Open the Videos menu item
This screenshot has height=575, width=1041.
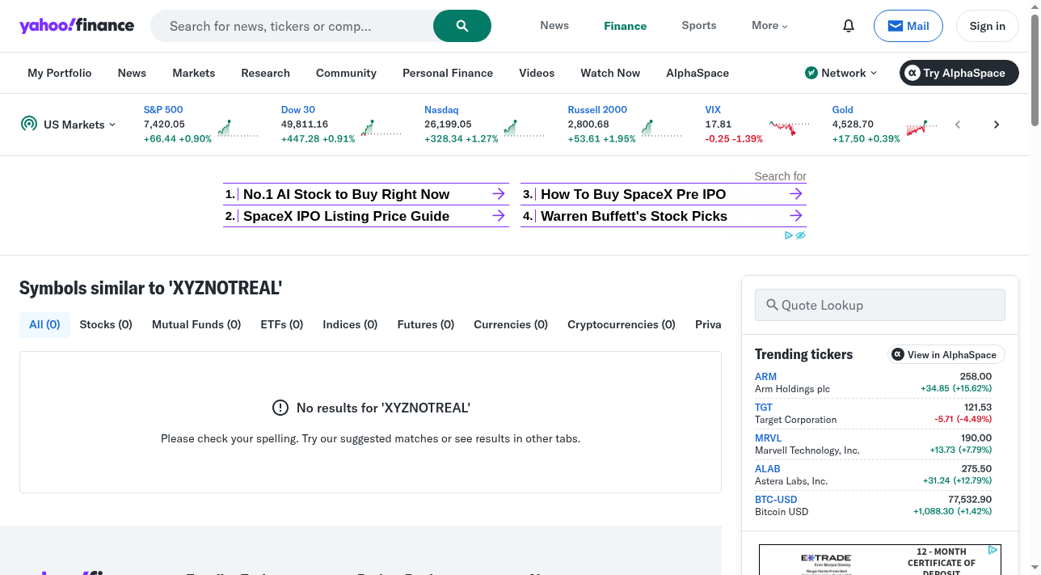537,73
